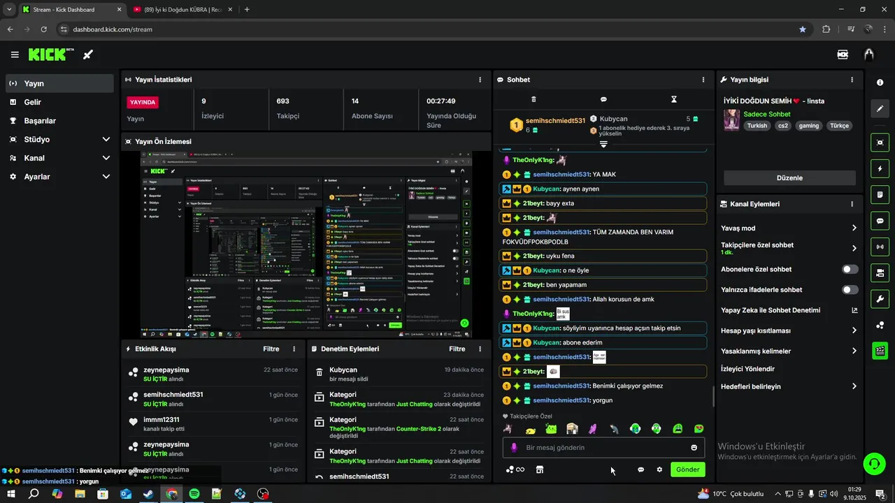Toggle the chat bubble panel icon in sidebar
This screenshot has width=895, height=503.
click(880, 221)
